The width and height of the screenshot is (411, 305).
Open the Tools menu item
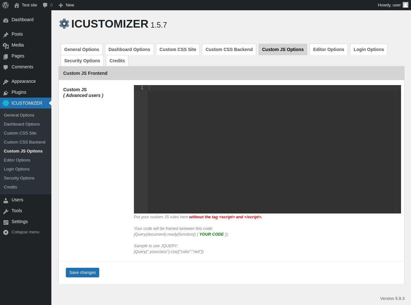26,211
